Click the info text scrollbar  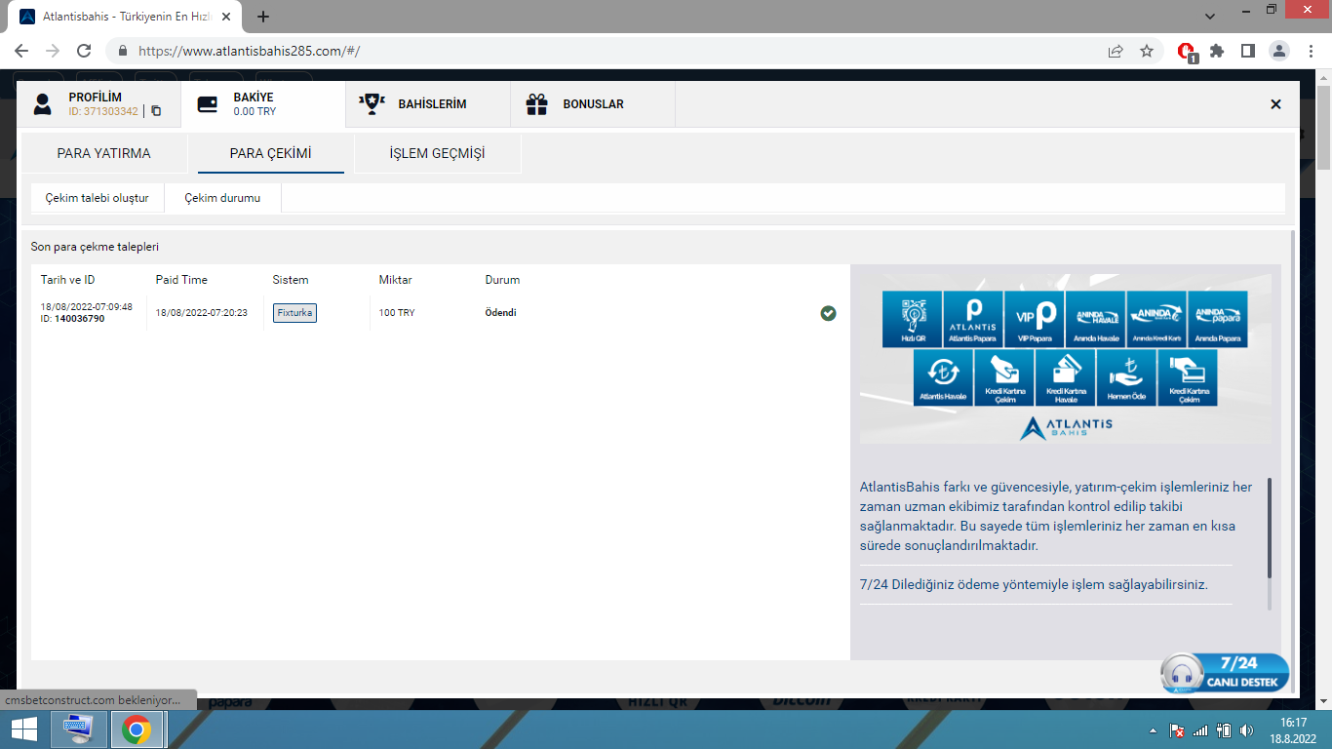1269,527
